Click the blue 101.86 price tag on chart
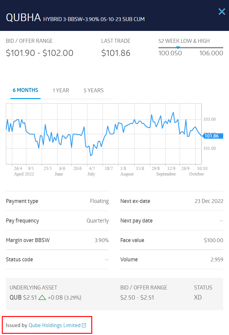Viewport: 229px width, 335px height. coord(211,136)
